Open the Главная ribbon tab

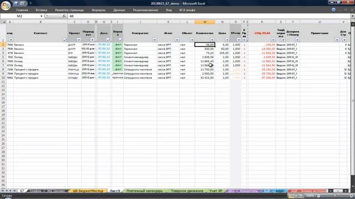click(x=22, y=10)
